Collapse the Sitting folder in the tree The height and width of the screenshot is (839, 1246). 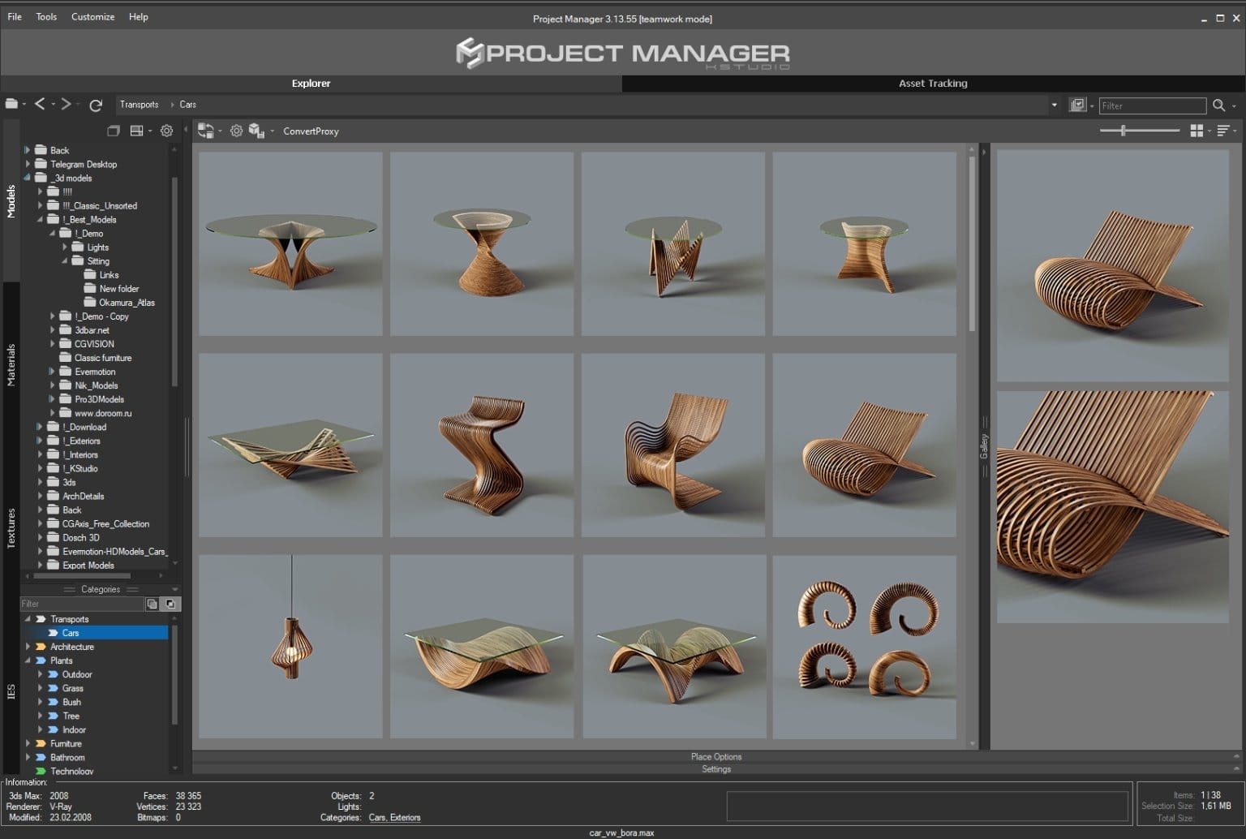pos(67,261)
